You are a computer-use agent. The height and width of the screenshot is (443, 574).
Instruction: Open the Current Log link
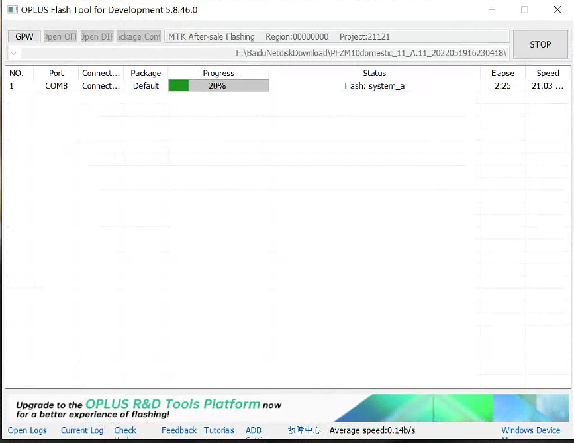[x=82, y=430]
